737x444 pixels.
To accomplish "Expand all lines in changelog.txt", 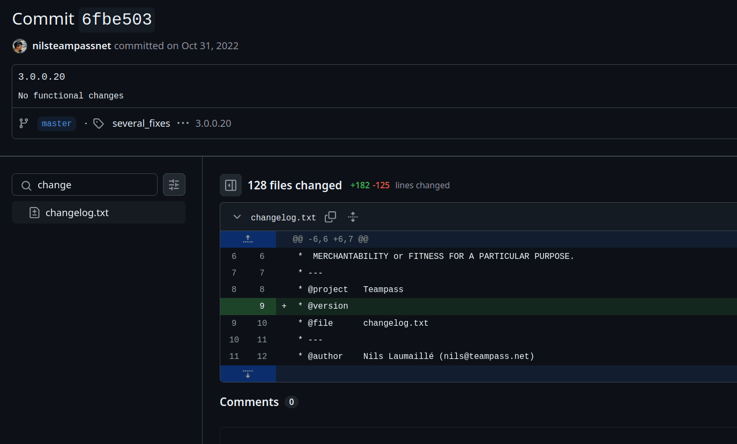I will pos(353,217).
